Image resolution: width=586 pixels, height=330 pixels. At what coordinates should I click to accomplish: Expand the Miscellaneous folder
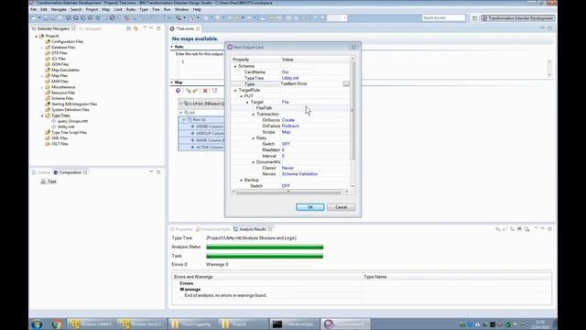coord(42,87)
